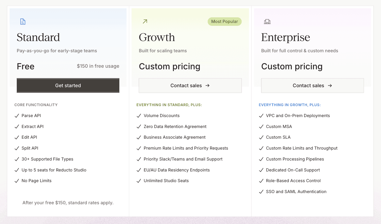
Task: Click the checkmark beside Business Associate Agreement
Action: 139,137
